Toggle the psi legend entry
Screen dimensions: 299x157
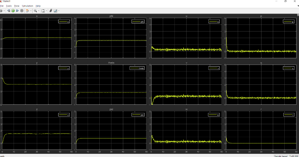[138, 115]
